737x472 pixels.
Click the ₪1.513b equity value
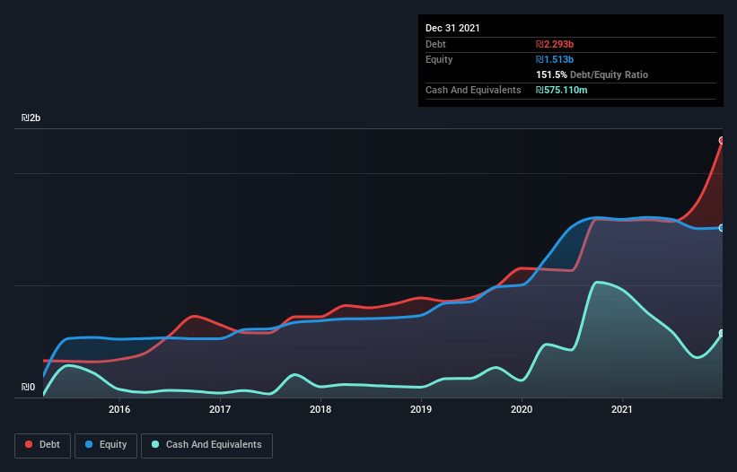point(555,59)
